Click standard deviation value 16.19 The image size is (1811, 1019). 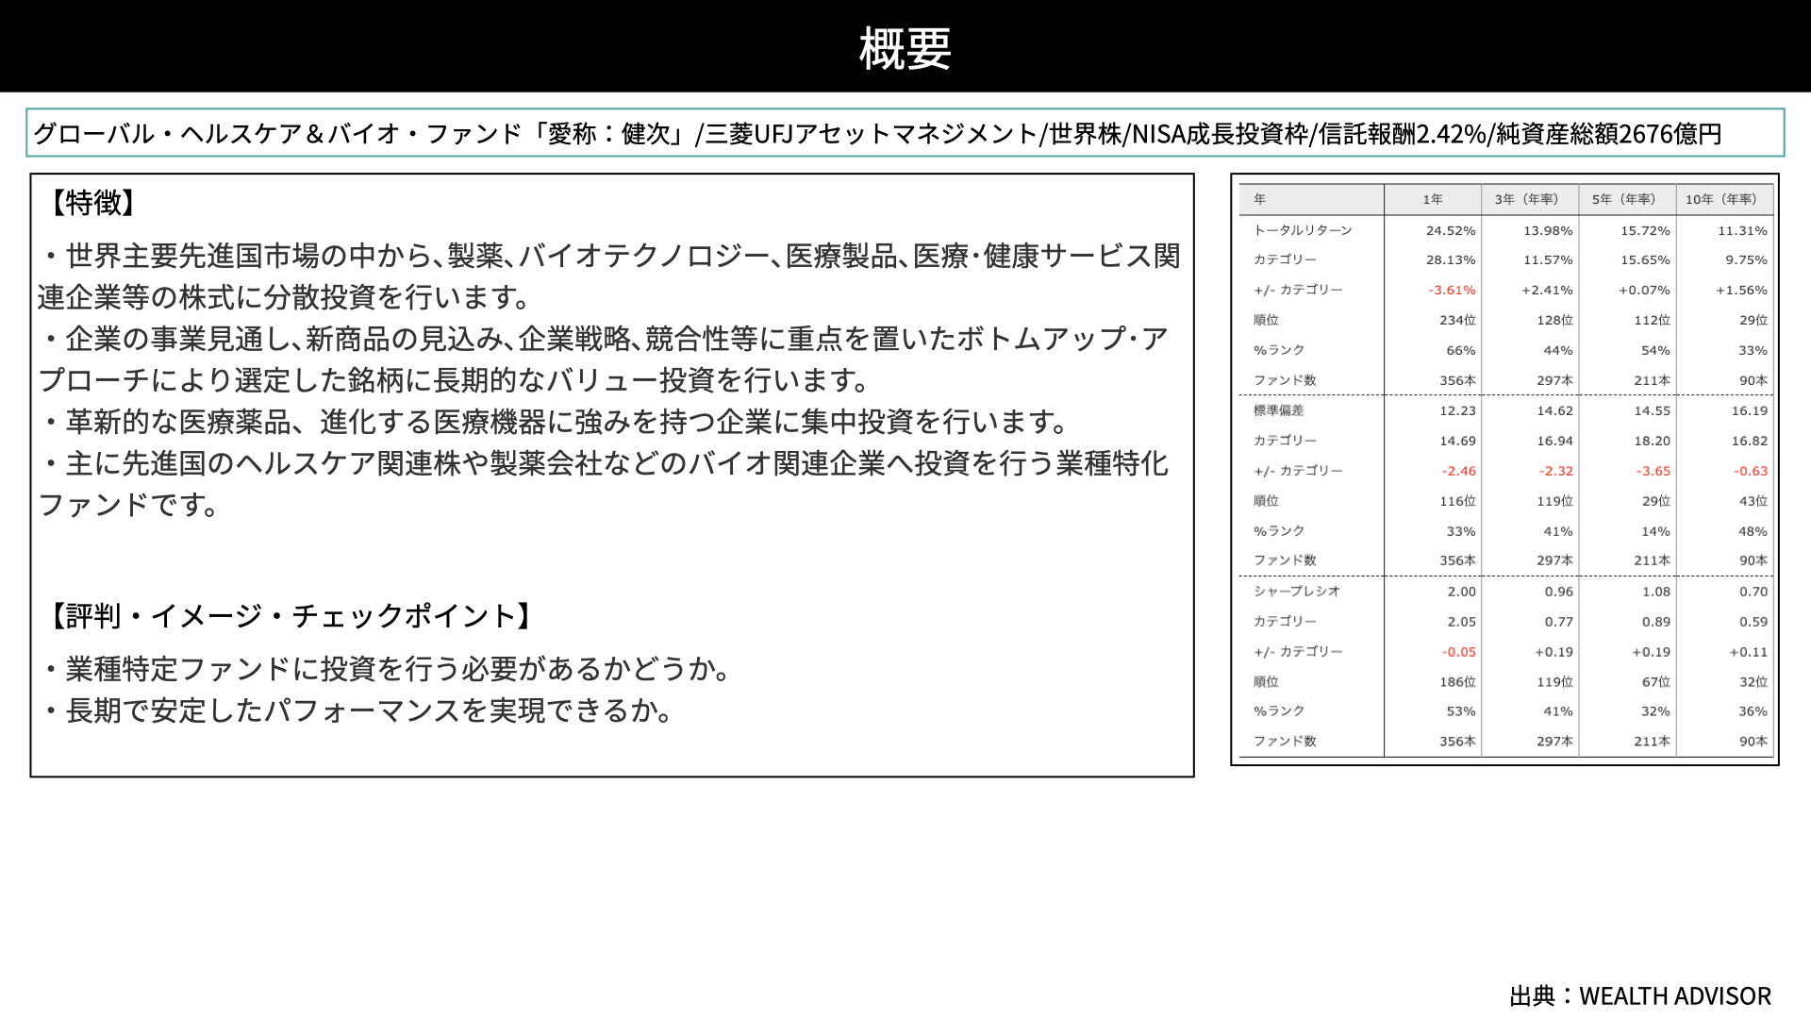point(1749,410)
